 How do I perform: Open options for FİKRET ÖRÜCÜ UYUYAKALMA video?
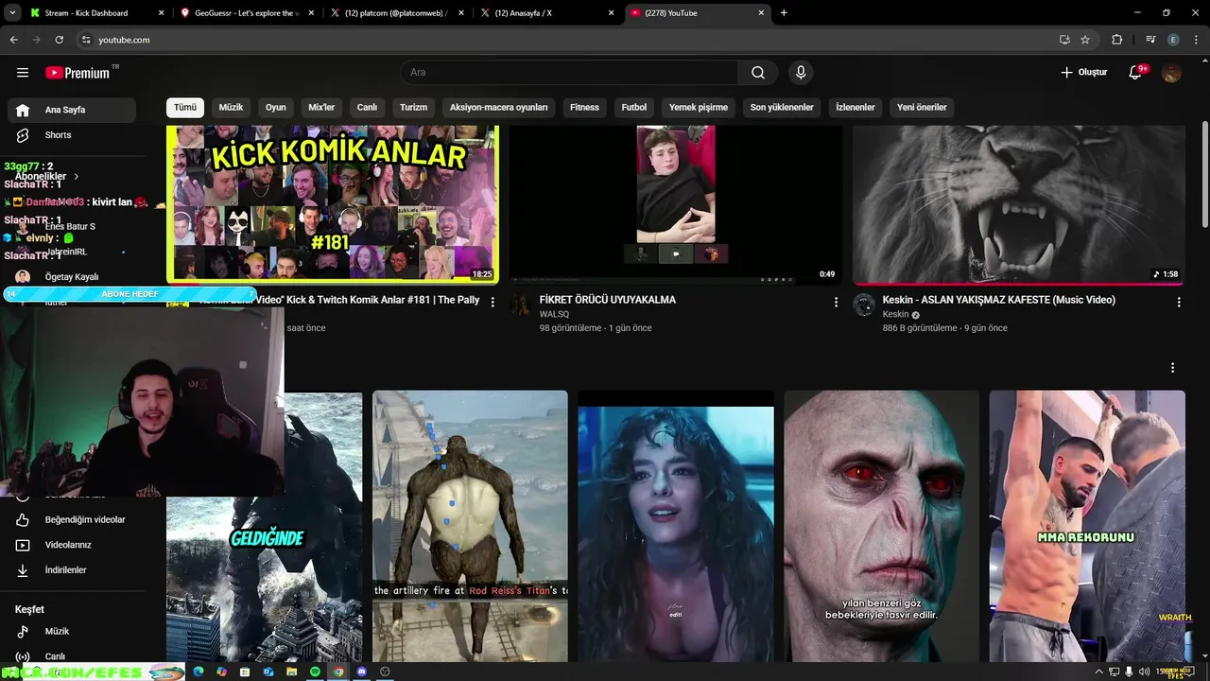coord(836,302)
